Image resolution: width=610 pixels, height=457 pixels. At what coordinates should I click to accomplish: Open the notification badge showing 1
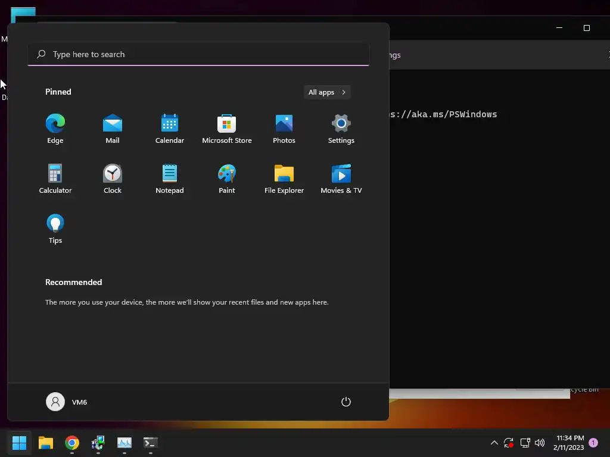(x=593, y=442)
